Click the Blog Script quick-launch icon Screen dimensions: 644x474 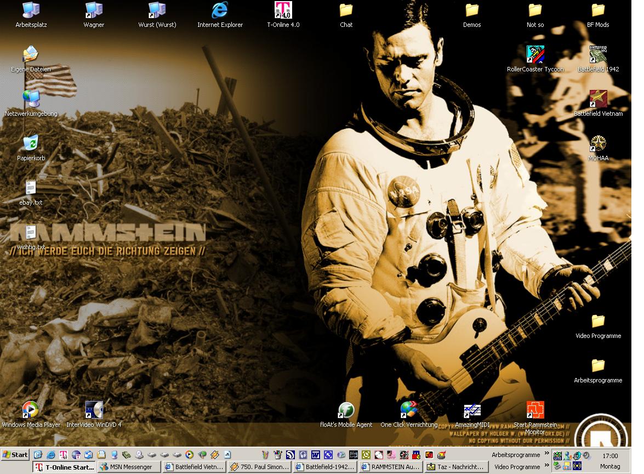(x=353, y=455)
